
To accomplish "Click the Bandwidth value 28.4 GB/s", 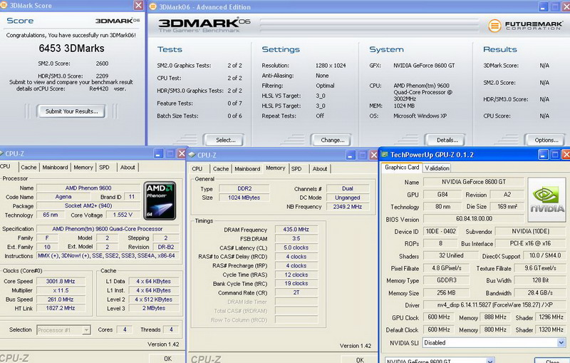I will pos(540,292).
